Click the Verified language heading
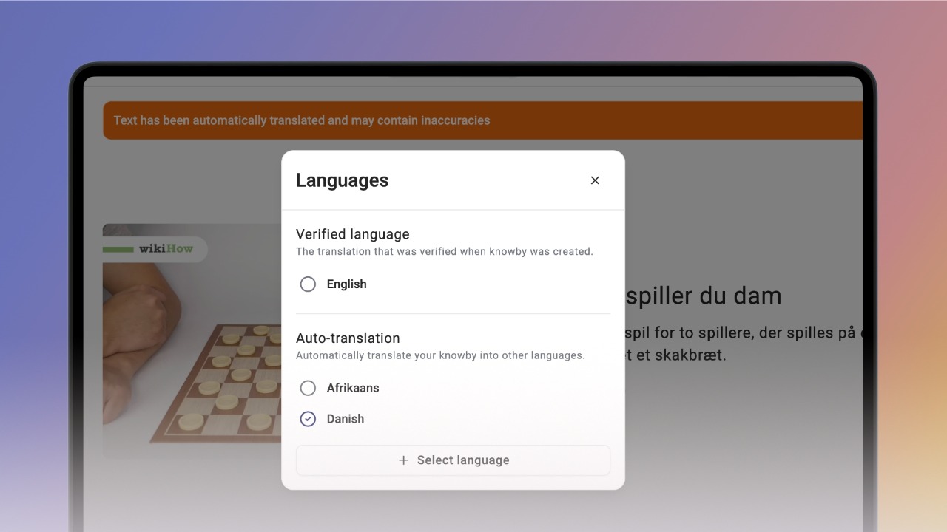 [352, 234]
